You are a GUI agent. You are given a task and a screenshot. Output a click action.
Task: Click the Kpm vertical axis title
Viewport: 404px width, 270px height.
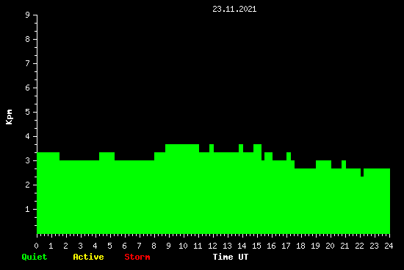[9, 117]
